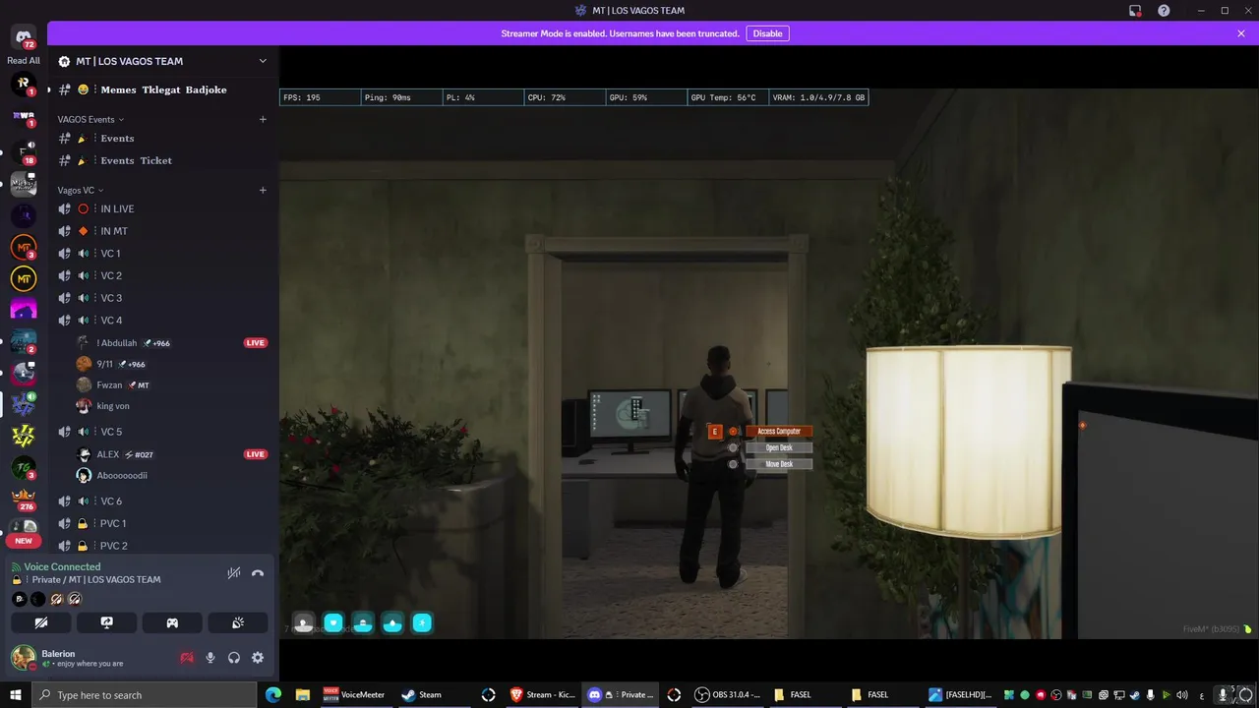Open the orange MT server with badge 3
The image size is (1259, 708).
pyautogui.click(x=24, y=248)
